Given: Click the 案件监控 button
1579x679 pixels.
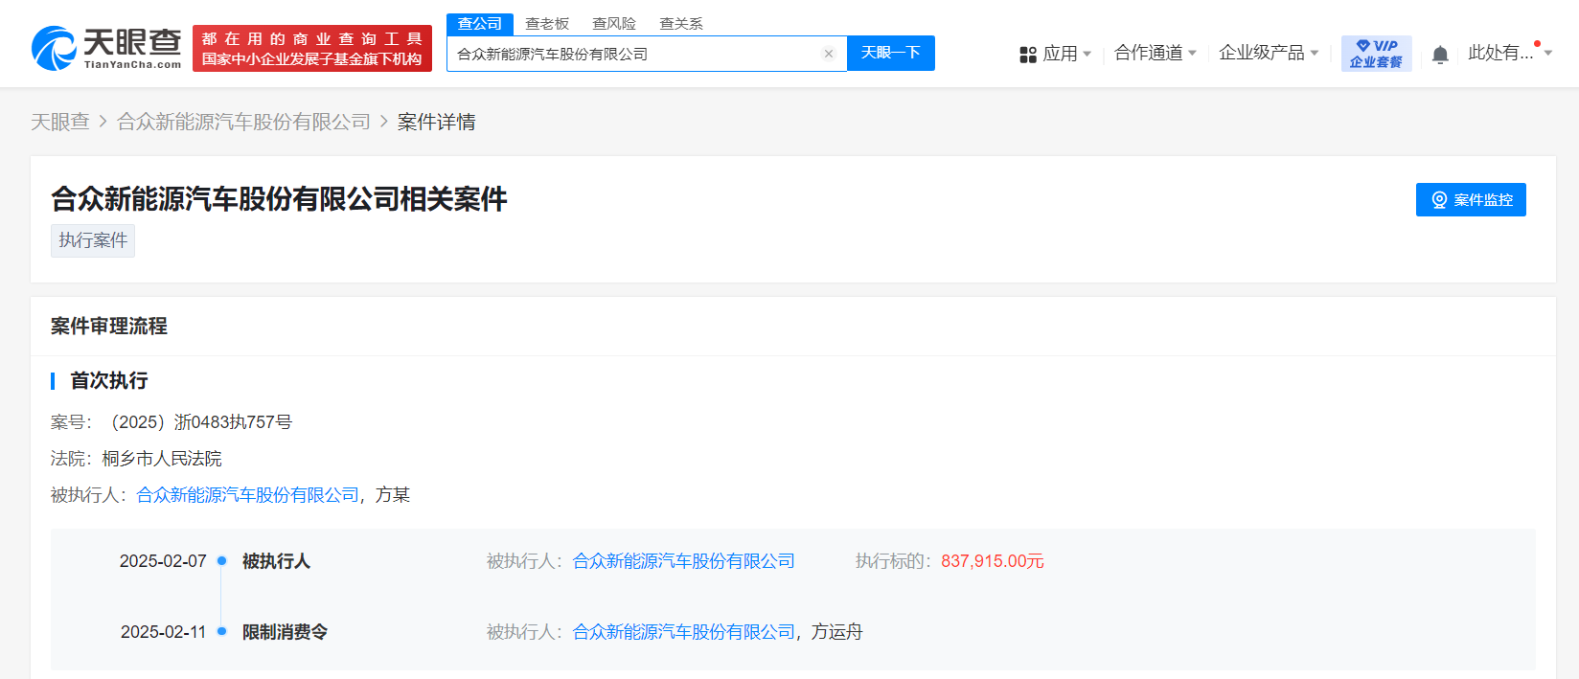Looking at the screenshot, I should point(1471,199).
